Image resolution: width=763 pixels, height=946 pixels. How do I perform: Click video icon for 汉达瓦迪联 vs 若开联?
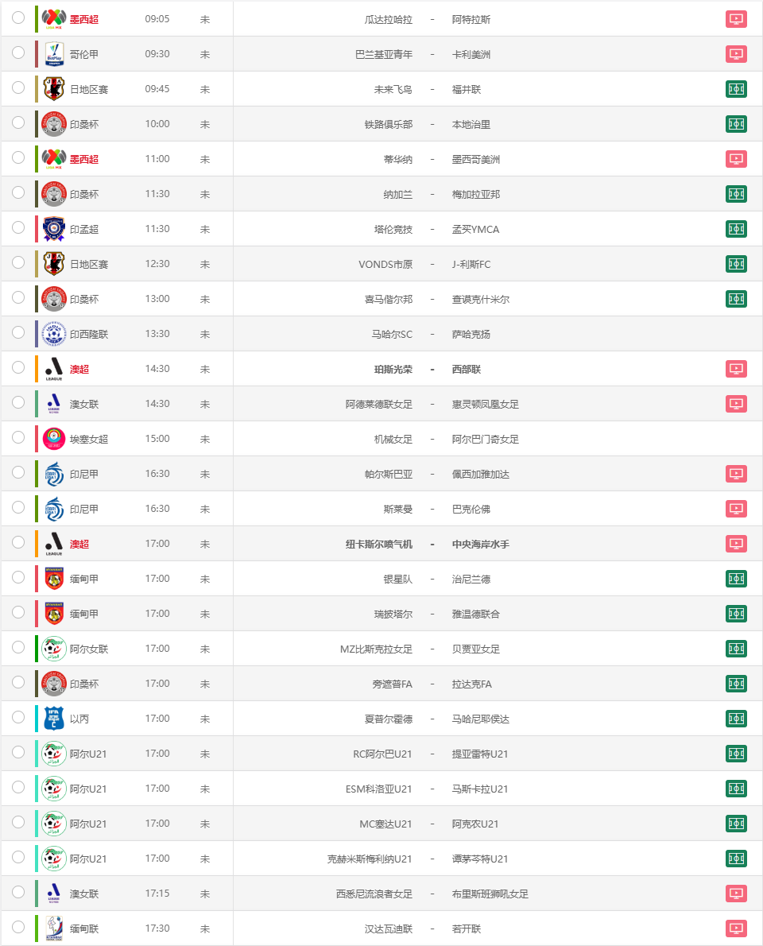click(736, 929)
